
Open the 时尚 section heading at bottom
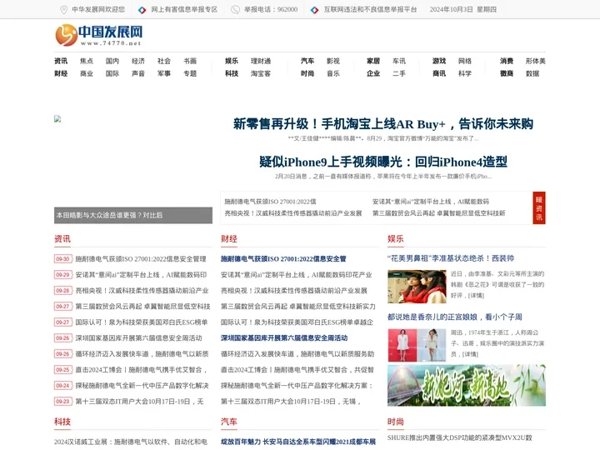(x=395, y=422)
